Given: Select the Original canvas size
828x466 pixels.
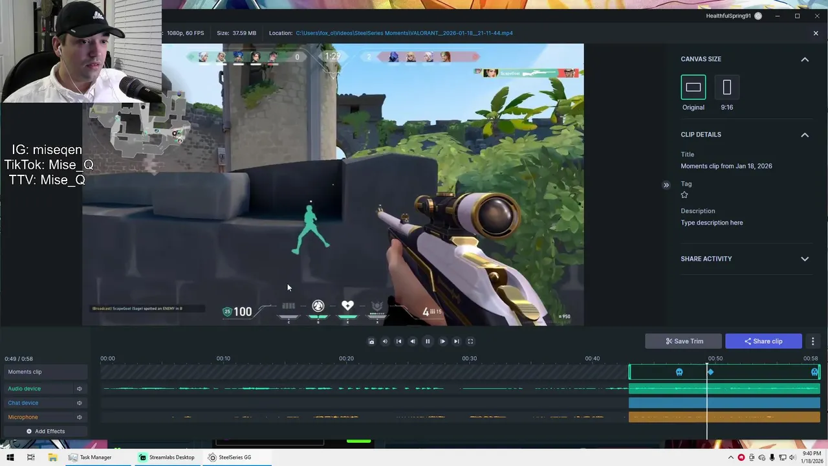Looking at the screenshot, I should click(693, 87).
